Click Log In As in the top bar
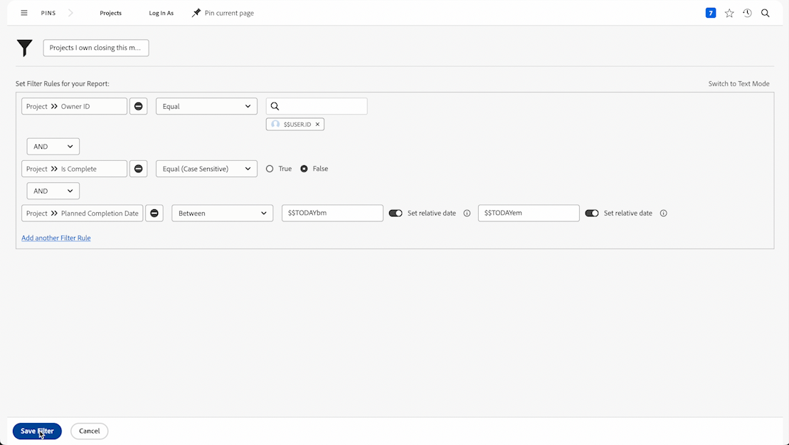This screenshot has width=789, height=445. click(x=161, y=12)
